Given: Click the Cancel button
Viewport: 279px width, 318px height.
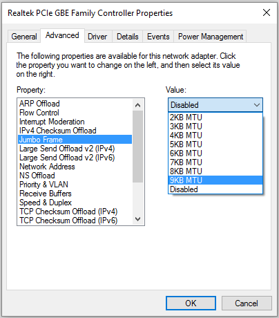Looking at the screenshot, I should click(247, 303).
